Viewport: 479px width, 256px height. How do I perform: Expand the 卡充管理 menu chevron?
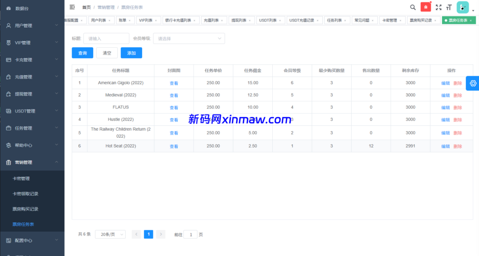point(57,59)
